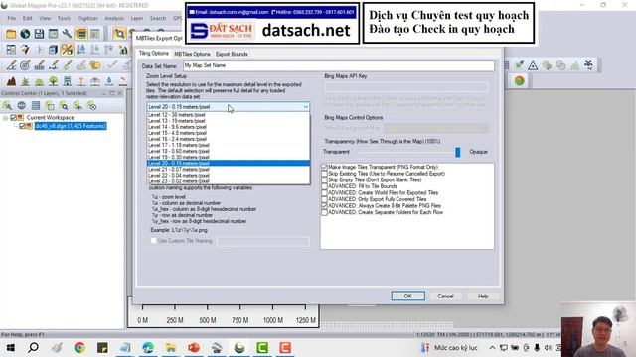This screenshot has height=357, width=636.
Task: Select Level 15 - 4.8 meters/pixel
Action: pyautogui.click(x=229, y=133)
